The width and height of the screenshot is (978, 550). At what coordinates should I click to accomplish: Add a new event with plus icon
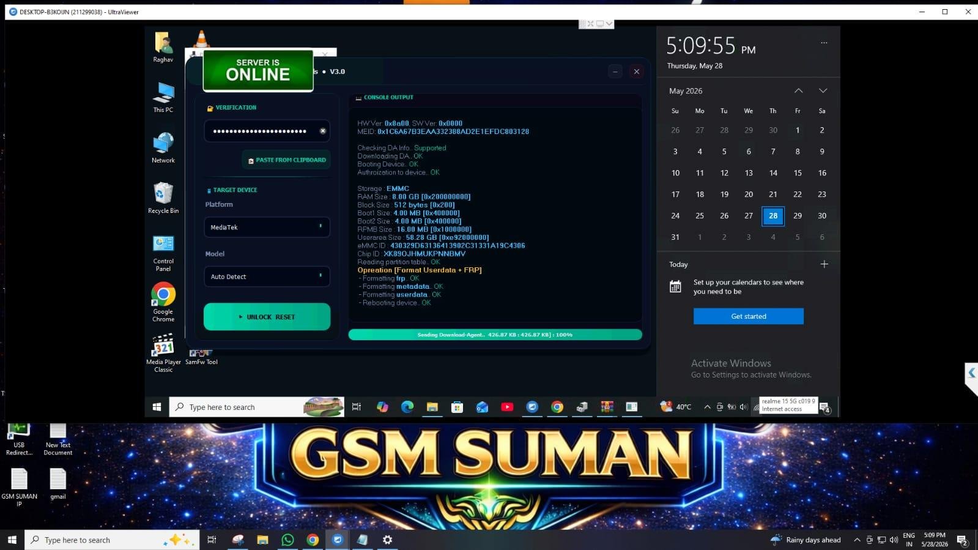(x=824, y=264)
